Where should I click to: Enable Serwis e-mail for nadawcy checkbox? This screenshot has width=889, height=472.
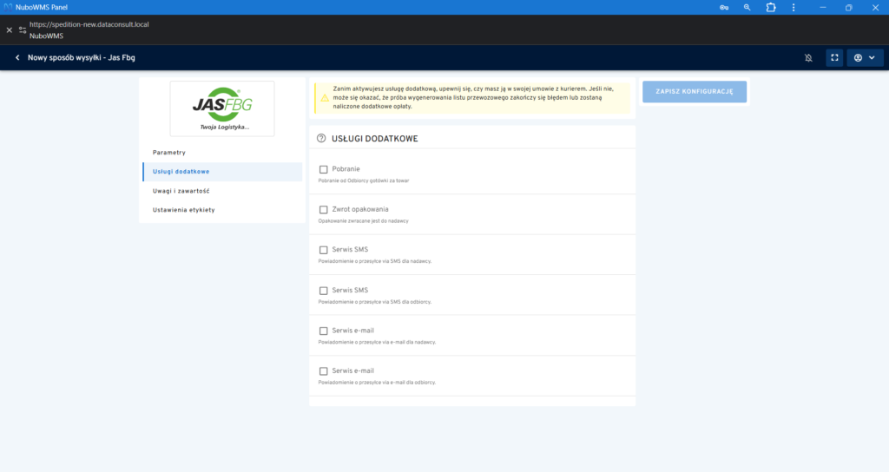coord(324,331)
